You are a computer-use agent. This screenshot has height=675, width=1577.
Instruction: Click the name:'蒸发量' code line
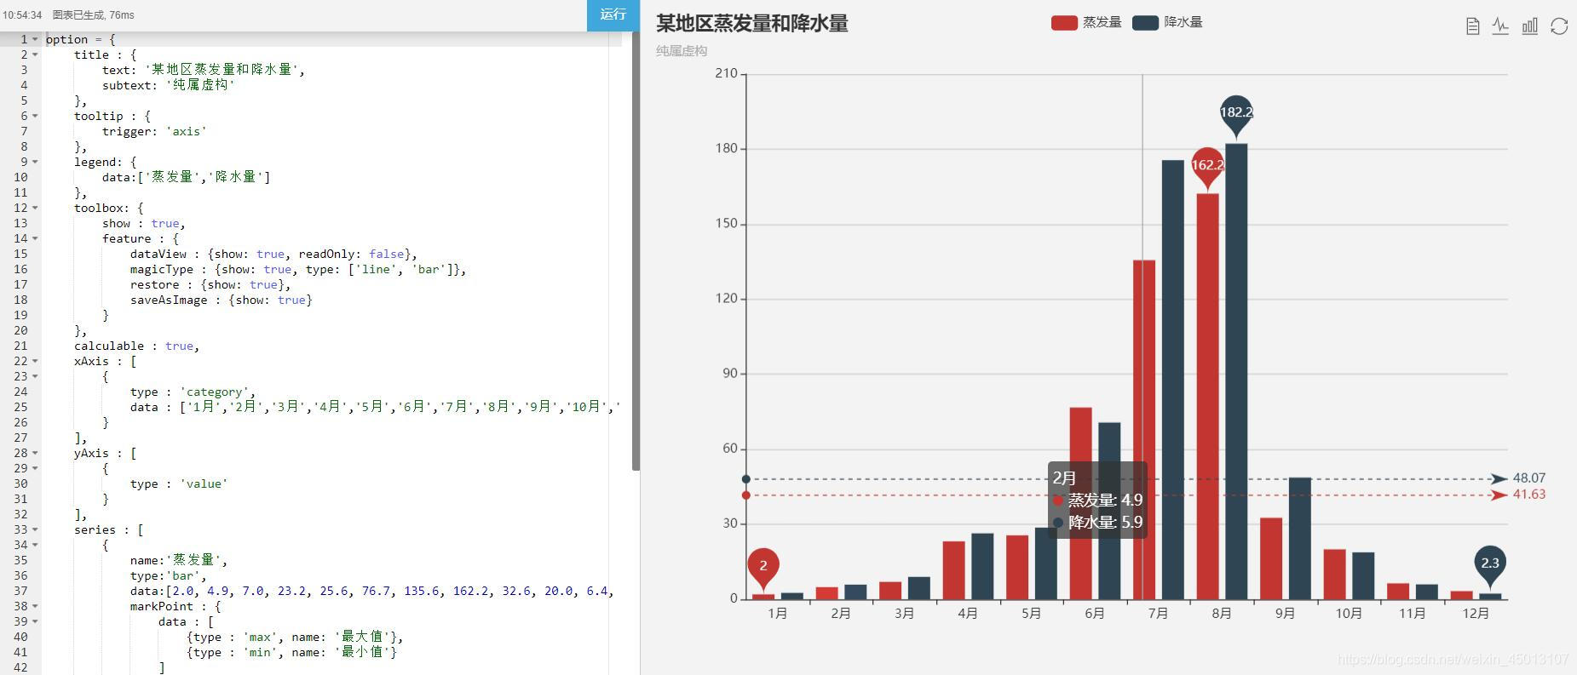click(179, 560)
